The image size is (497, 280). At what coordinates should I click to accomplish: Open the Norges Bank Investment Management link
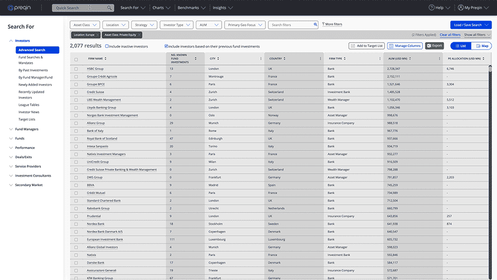[x=112, y=115]
